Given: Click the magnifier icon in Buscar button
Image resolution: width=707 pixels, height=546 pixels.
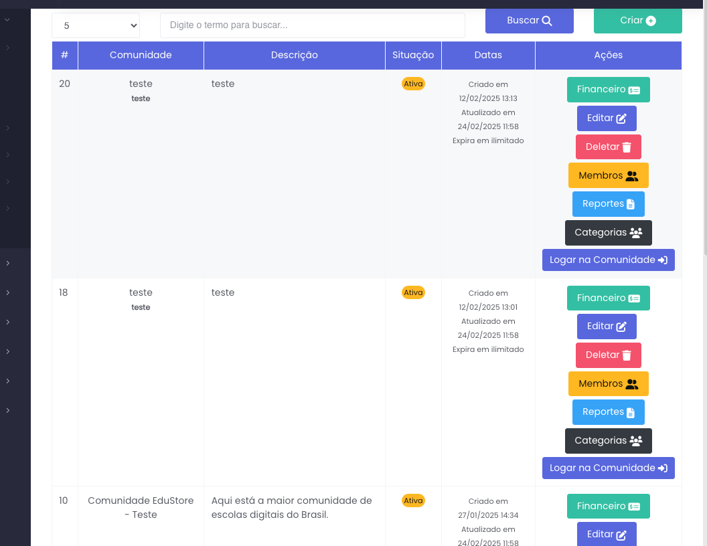Looking at the screenshot, I should pos(547,21).
